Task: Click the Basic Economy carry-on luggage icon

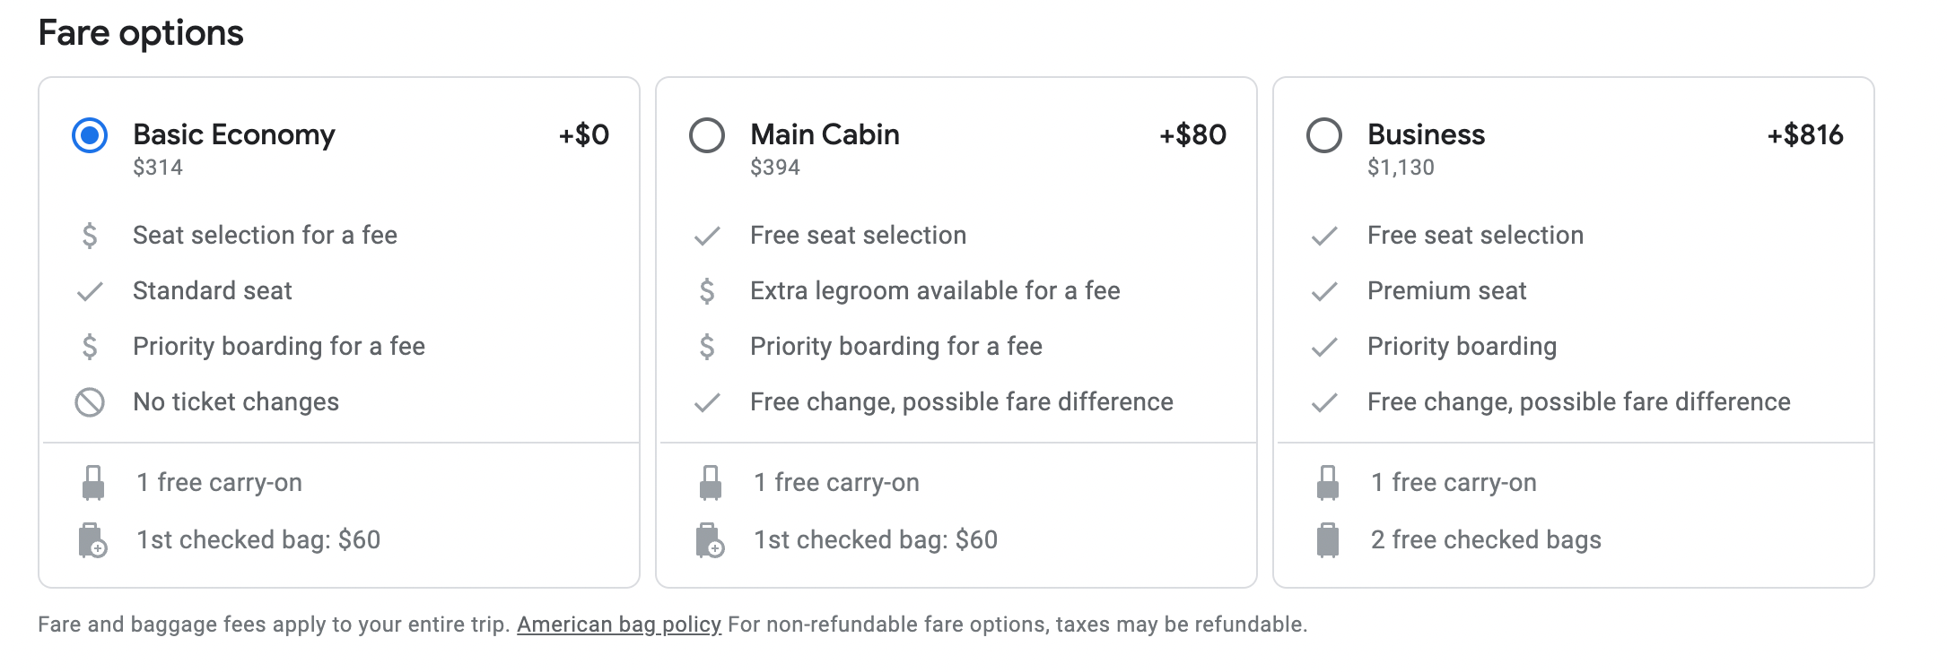Action: [x=93, y=483]
